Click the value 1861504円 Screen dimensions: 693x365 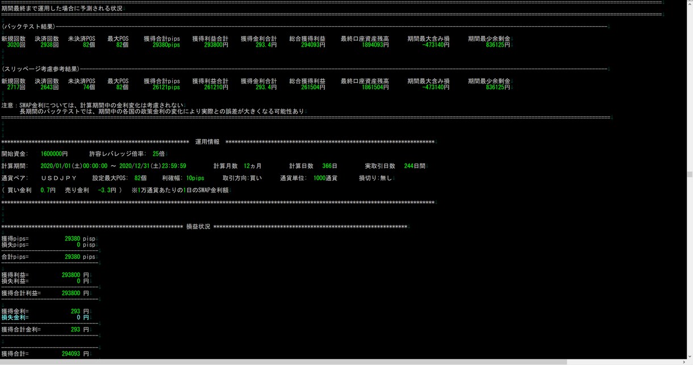tap(375, 87)
